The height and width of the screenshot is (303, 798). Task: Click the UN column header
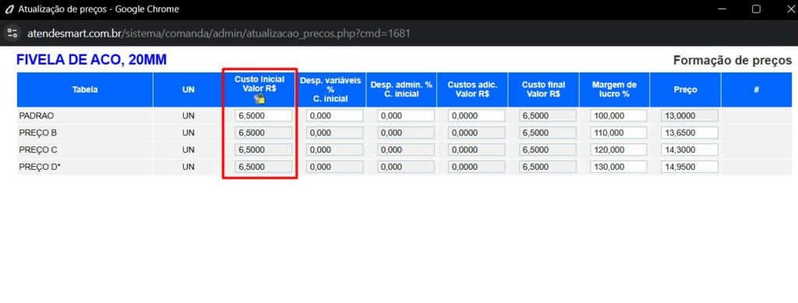pyautogui.click(x=189, y=90)
